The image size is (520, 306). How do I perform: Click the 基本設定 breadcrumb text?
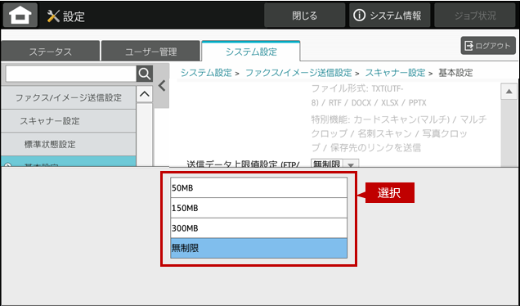point(455,73)
